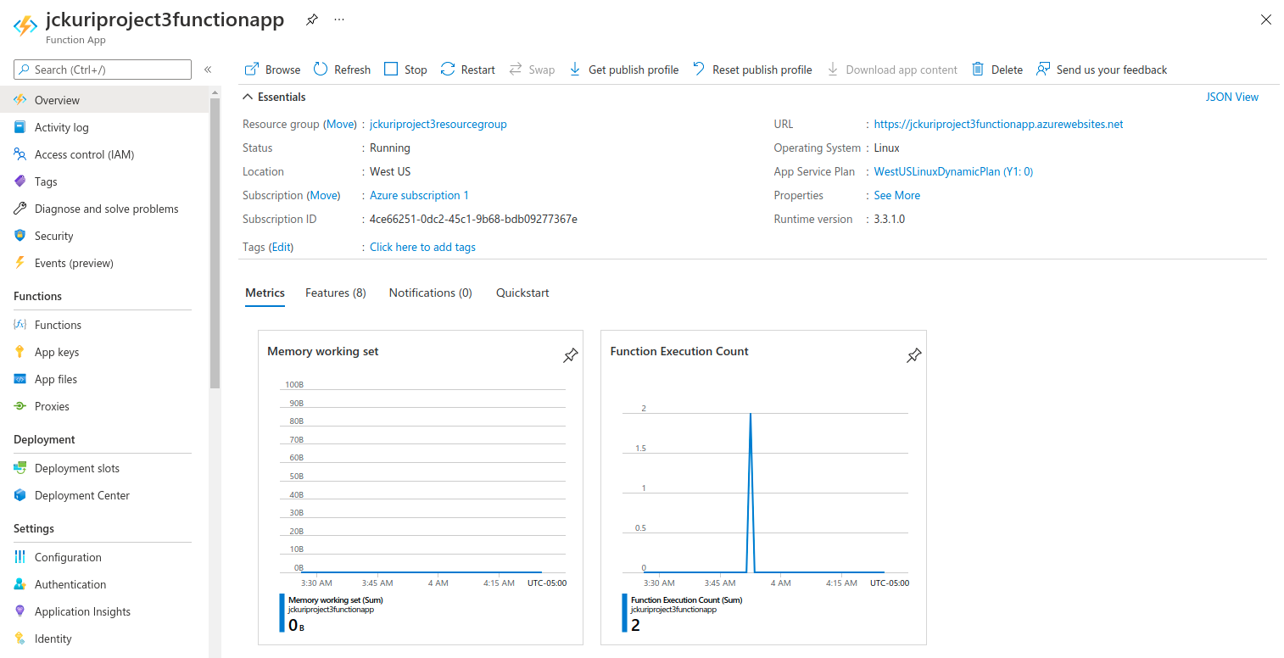Open JSON View link
Viewport: 1284px width, 658px height.
pos(1232,97)
